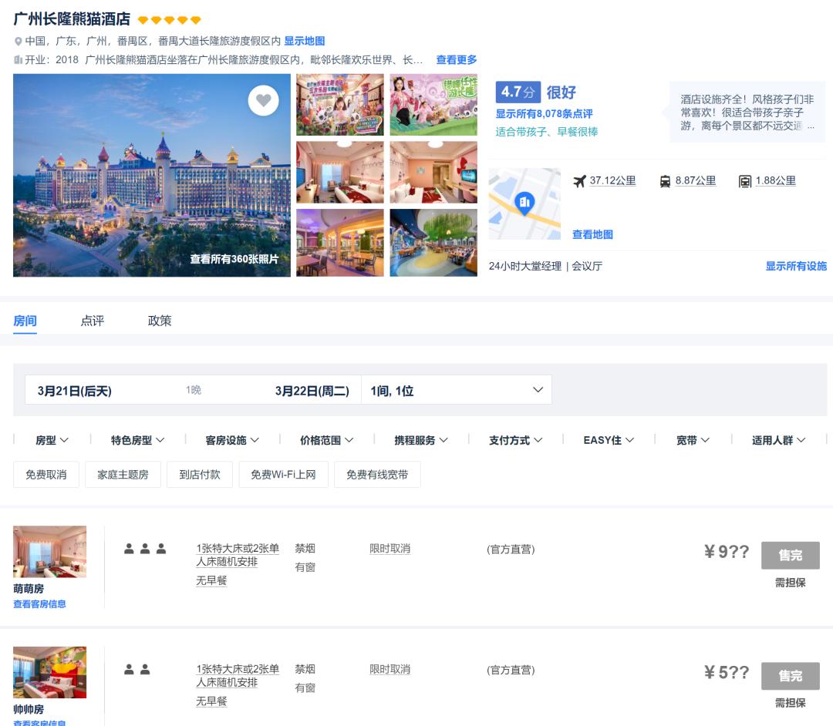833x726 pixels.
Task: Open the restaurant seating photo thumbnail
Action: pyautogui.click(x=340, y=243)
